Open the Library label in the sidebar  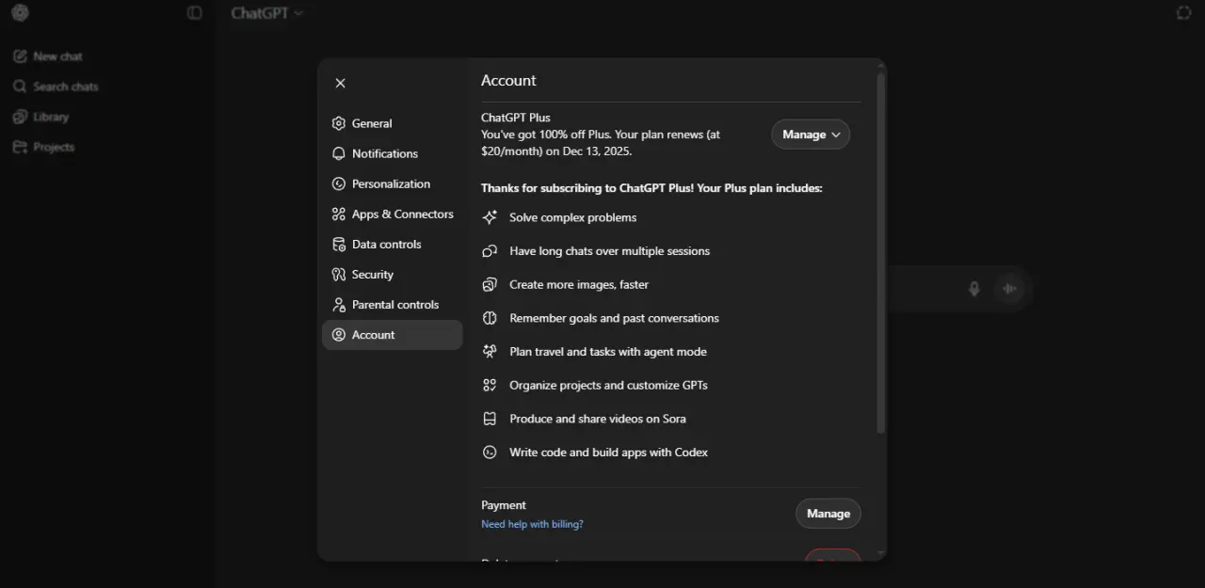(51, 117)
